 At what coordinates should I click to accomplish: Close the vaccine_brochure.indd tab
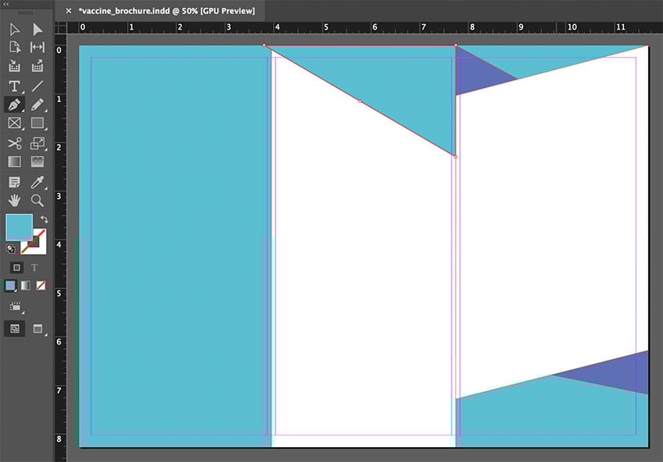pos(69,11)
